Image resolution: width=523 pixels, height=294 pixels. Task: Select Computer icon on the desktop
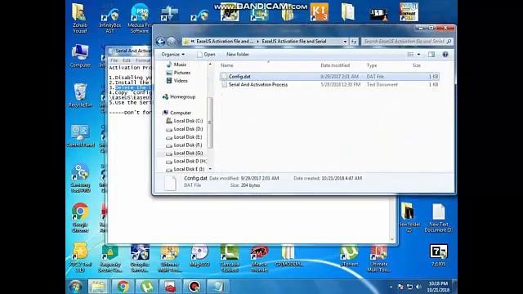(x=80, y=56)
